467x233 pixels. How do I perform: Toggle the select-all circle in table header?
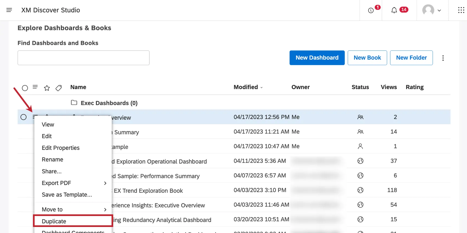25,88
